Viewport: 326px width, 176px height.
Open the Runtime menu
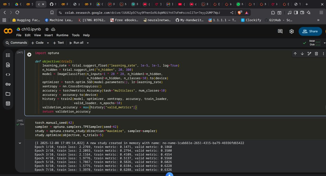click(x=62, y=35)
